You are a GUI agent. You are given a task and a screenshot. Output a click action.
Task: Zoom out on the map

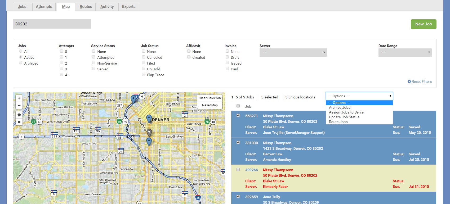[19, 105]
